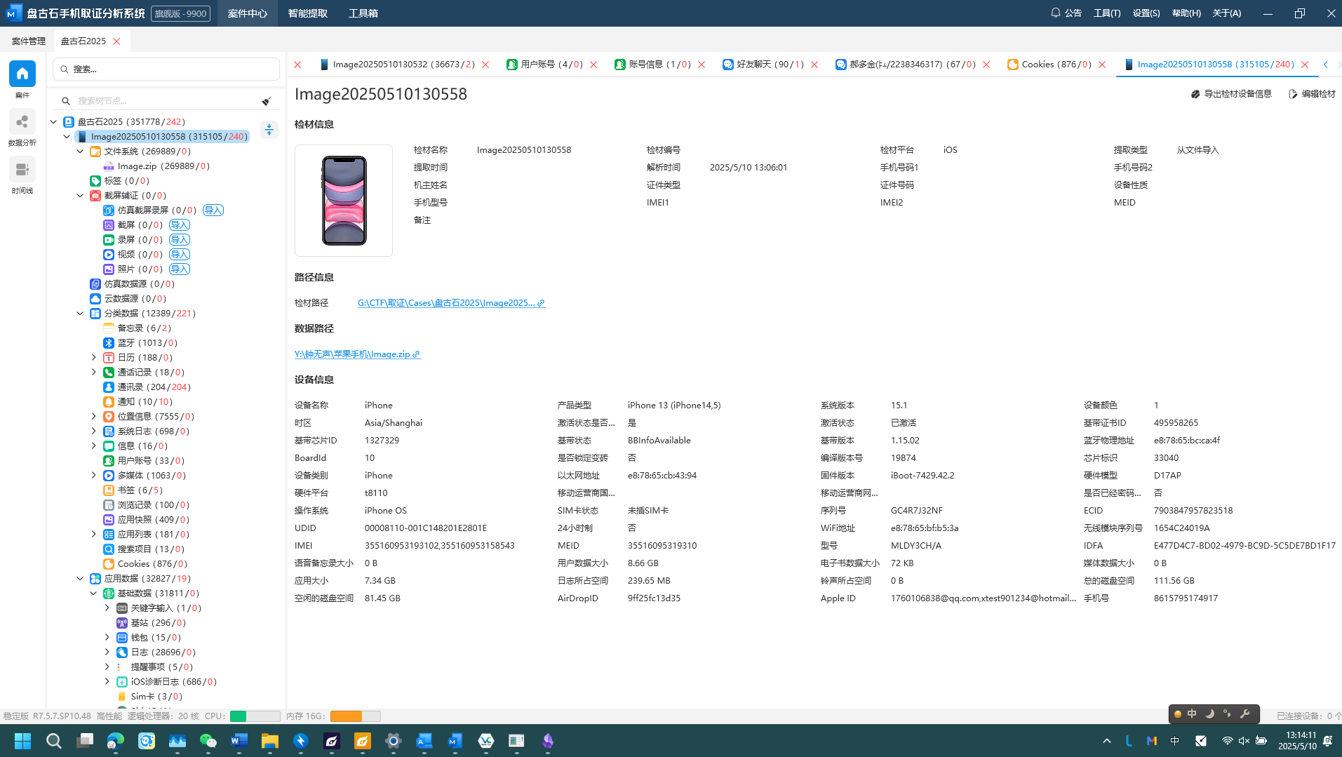Open the 数据分析 sidebar icon
Screen dimensions: 1342x757
[22, 122]
